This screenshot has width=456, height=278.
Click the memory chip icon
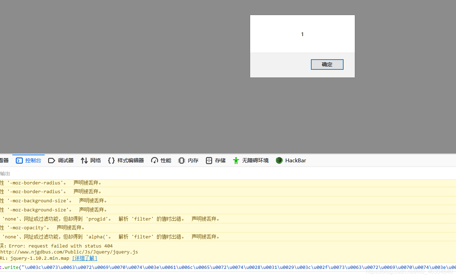coord(182,161)
